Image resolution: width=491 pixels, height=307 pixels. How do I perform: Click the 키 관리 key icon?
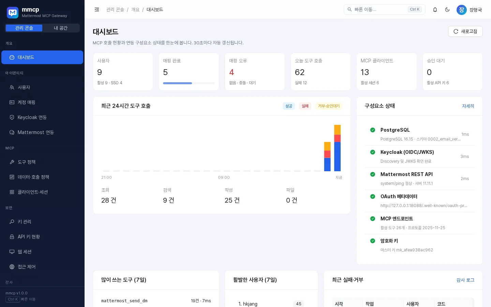click(12, 222)
